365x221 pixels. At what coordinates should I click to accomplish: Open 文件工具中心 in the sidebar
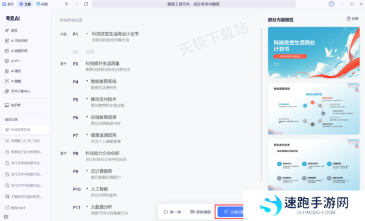click(17, 91)
